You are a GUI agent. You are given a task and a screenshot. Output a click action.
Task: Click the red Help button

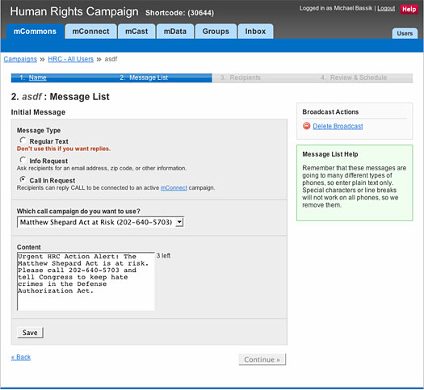pos(409,10)
